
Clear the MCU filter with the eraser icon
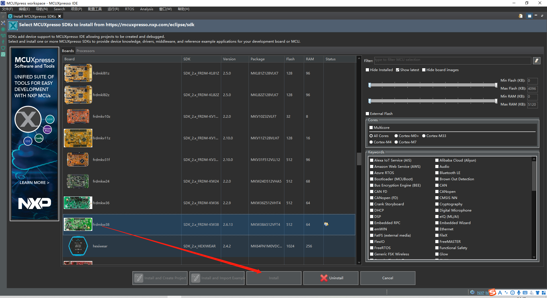(x=537, y=61)
